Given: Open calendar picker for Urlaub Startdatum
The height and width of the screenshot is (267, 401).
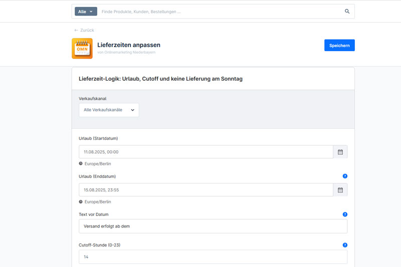Looking at the screenshot, I should [340, 152].
